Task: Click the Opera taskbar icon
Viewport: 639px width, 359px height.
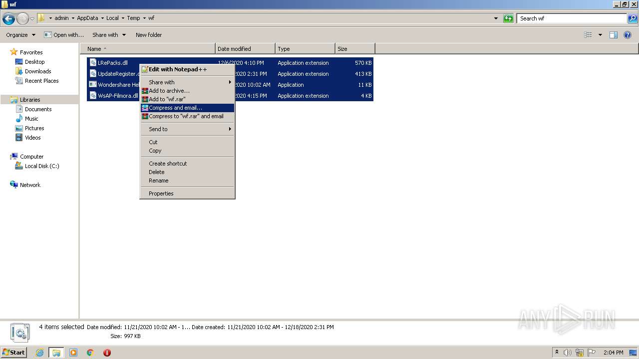Action: [x=107, y=353]
